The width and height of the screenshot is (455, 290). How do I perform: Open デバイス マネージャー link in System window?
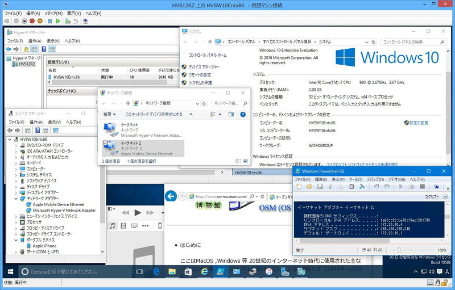coord(204,67)
